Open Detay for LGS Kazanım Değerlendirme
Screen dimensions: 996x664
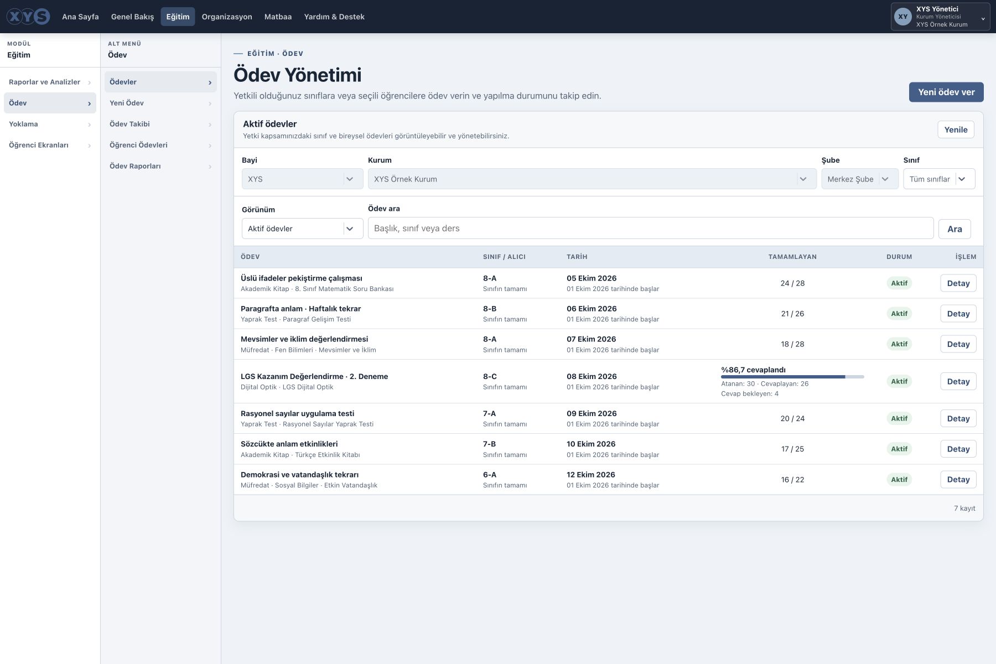point(958,381)
